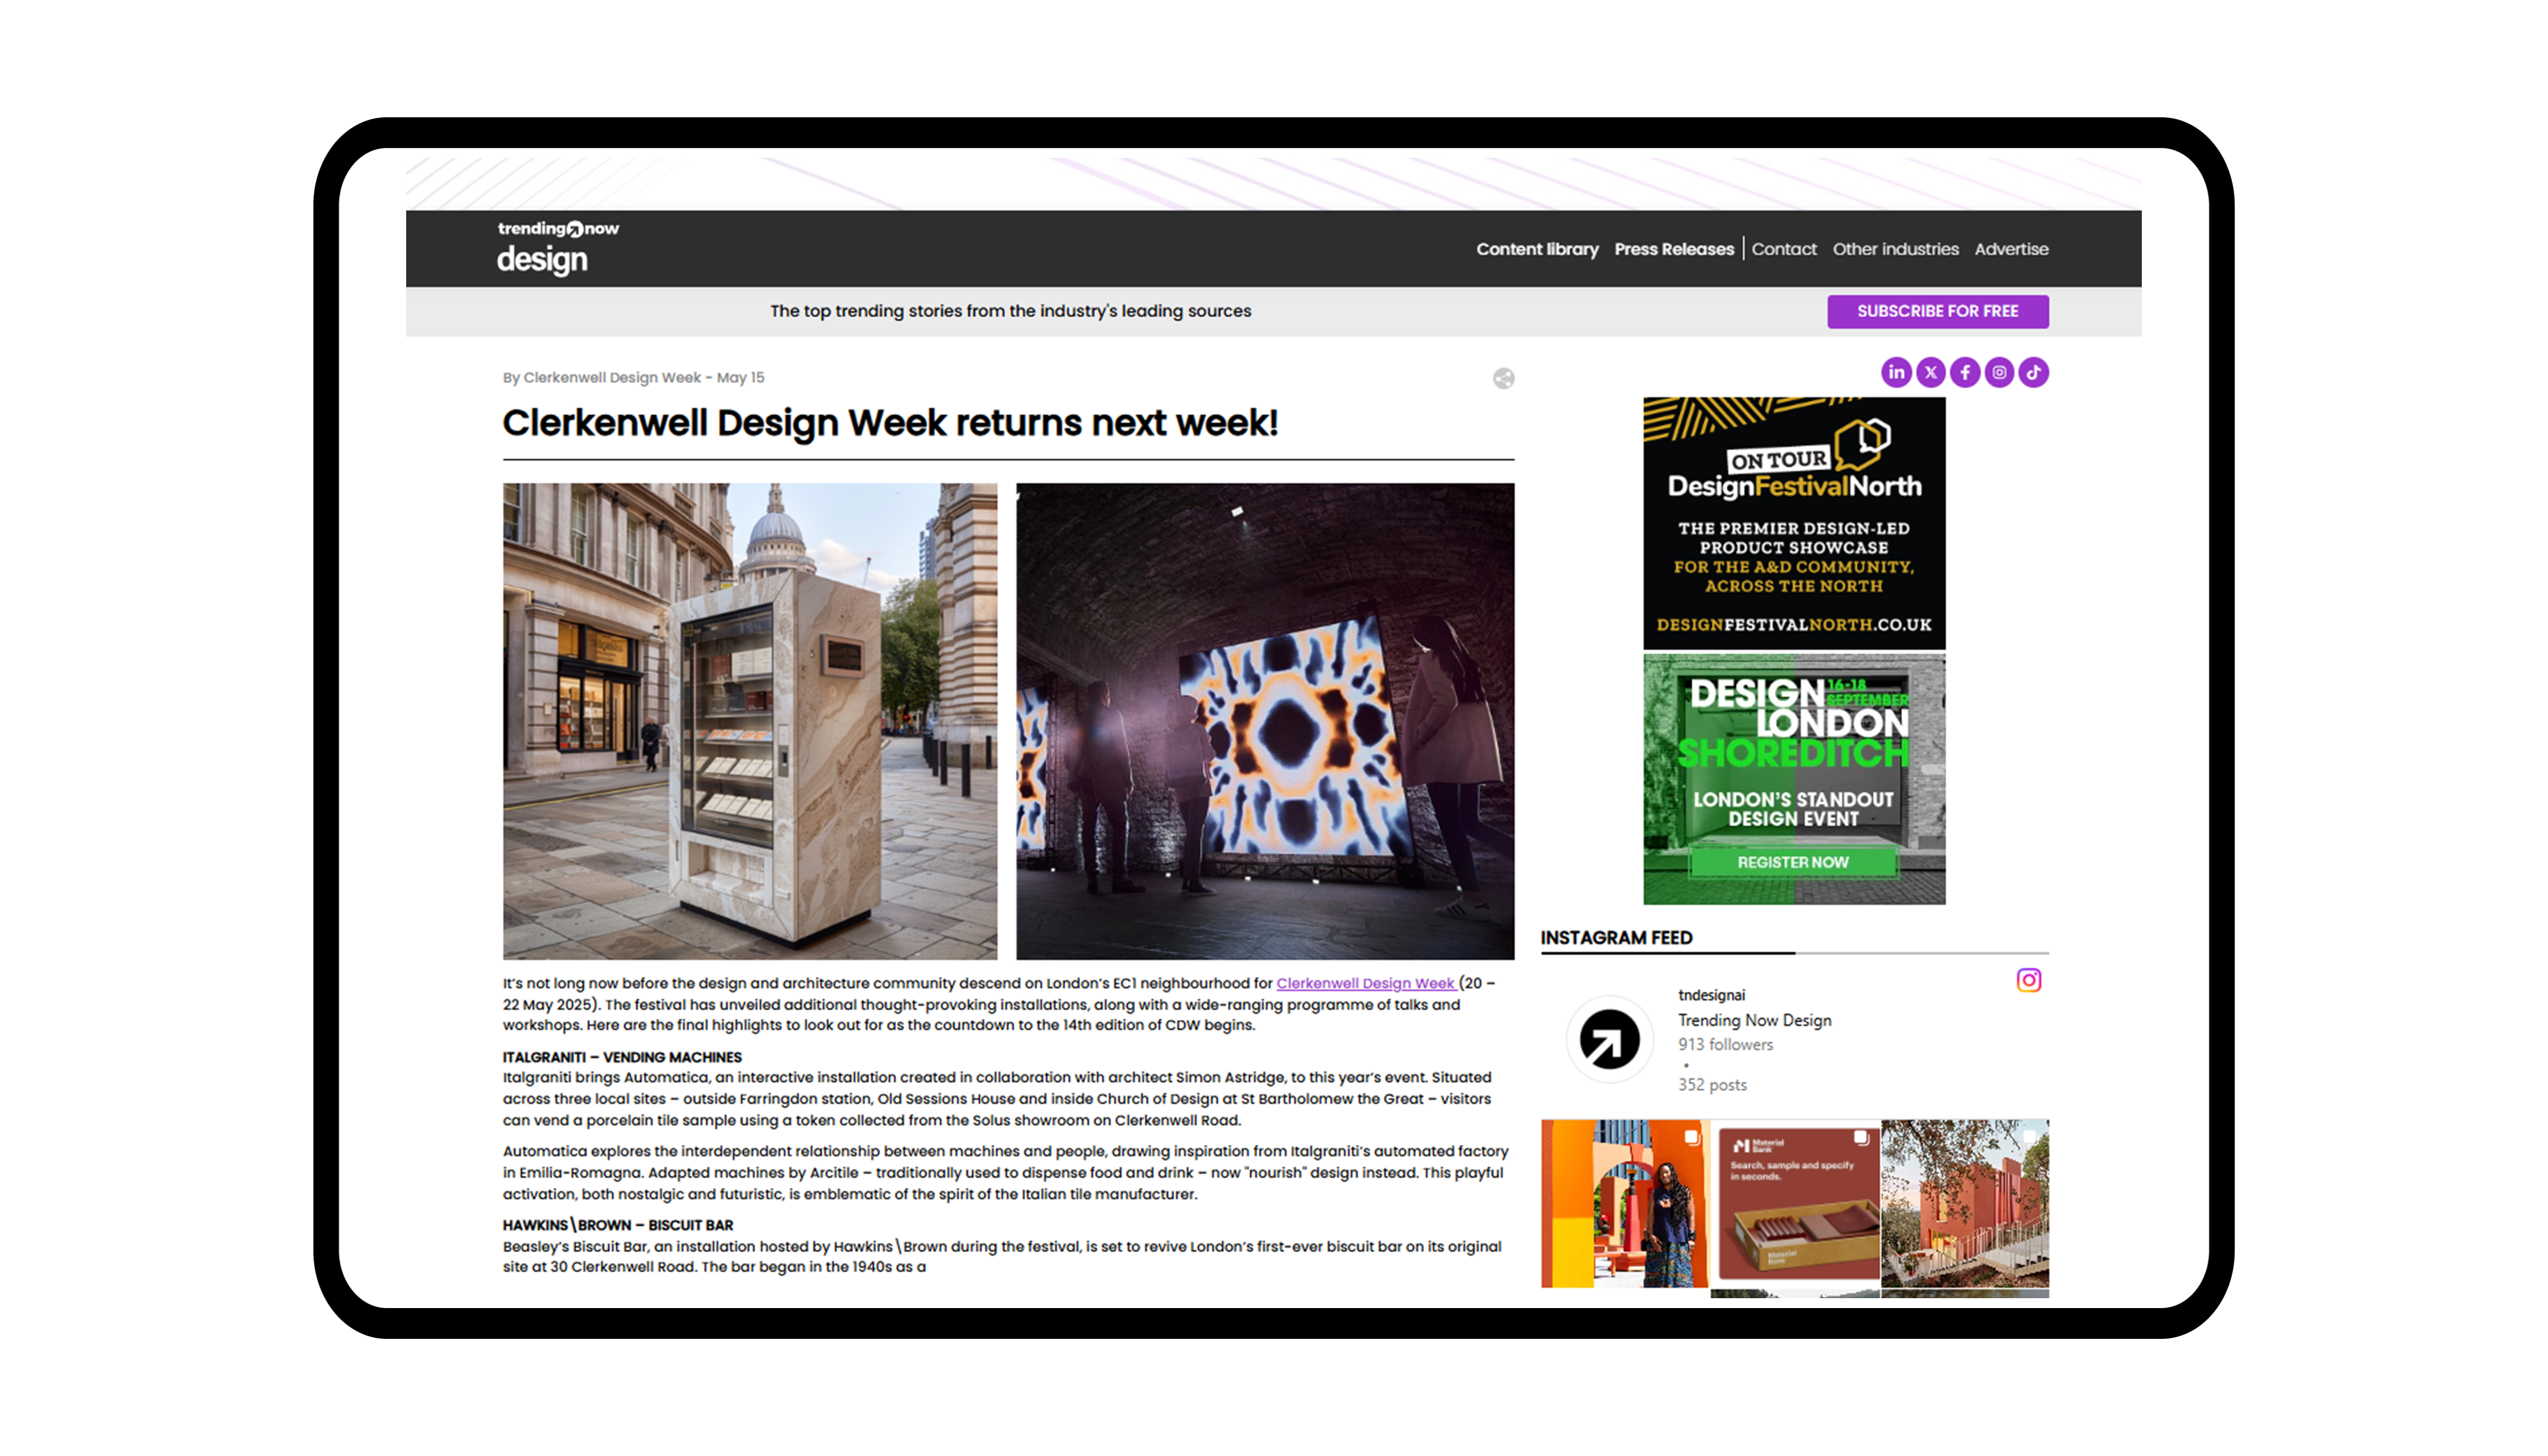Click the Trending Now Design profile name
2548x1456 pixels.
pos(1754,1020)
